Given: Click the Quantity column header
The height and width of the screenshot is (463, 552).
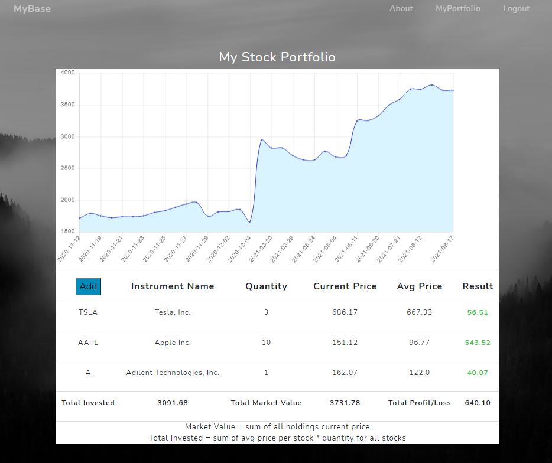Looking at the screenshot, I should point(266,286).
